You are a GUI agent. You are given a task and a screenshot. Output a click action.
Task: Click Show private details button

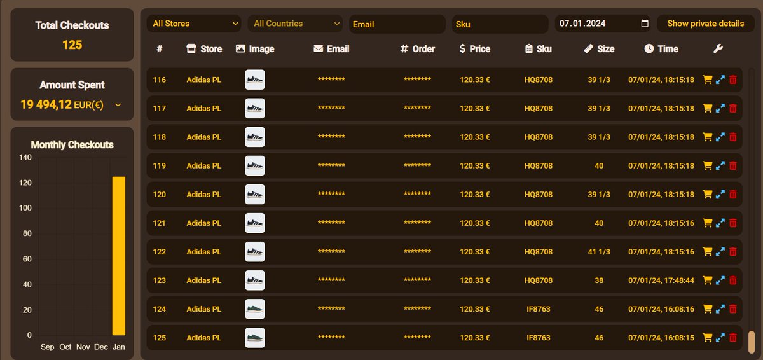point(706,24)
